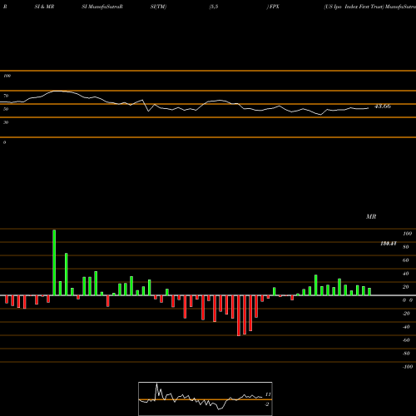Click the MR axis label -80

click(x=406, y=354)
